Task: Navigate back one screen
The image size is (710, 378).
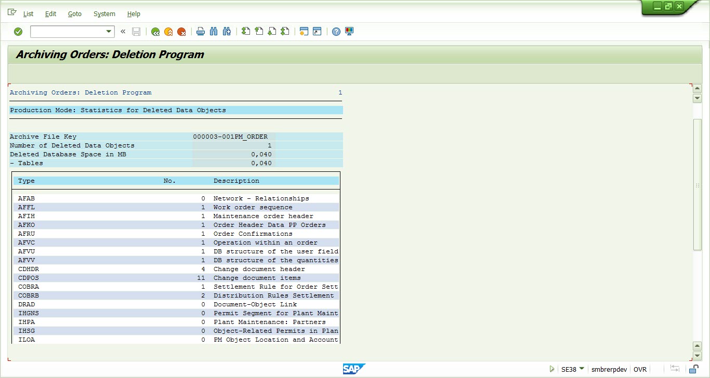Action: [155, 31]
